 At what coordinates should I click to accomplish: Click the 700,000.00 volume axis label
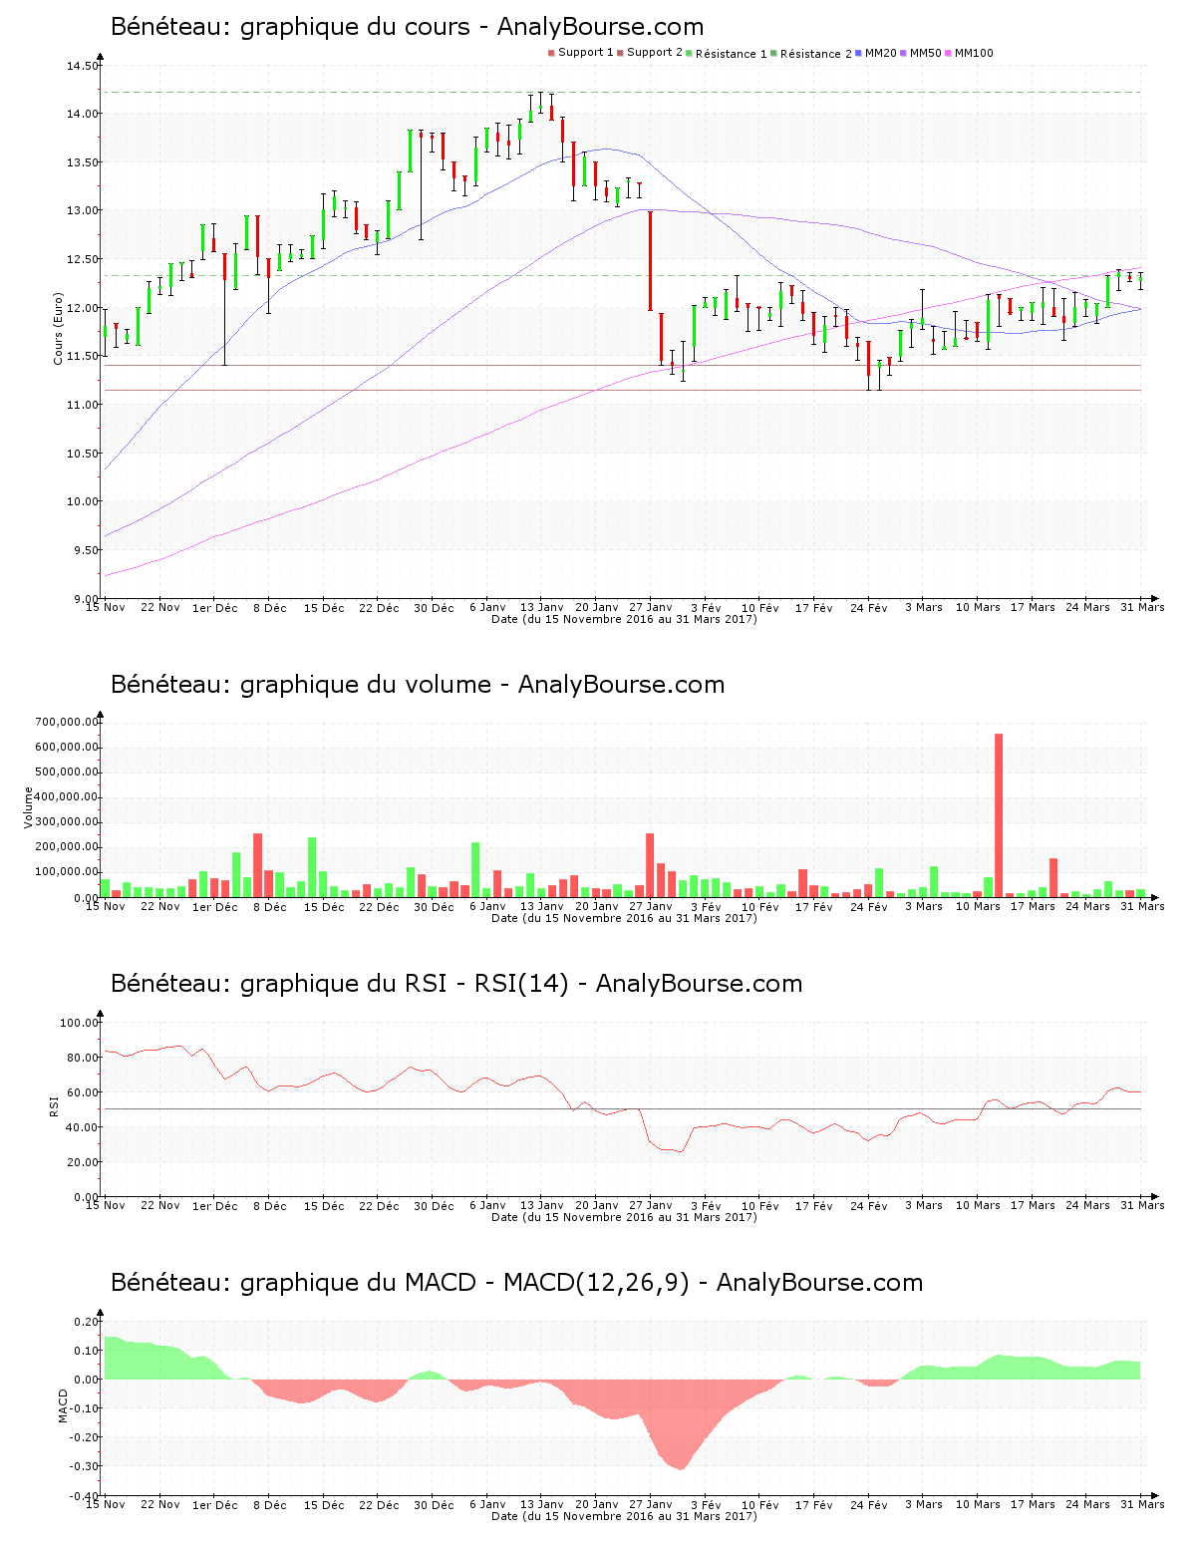coord(68,723)
